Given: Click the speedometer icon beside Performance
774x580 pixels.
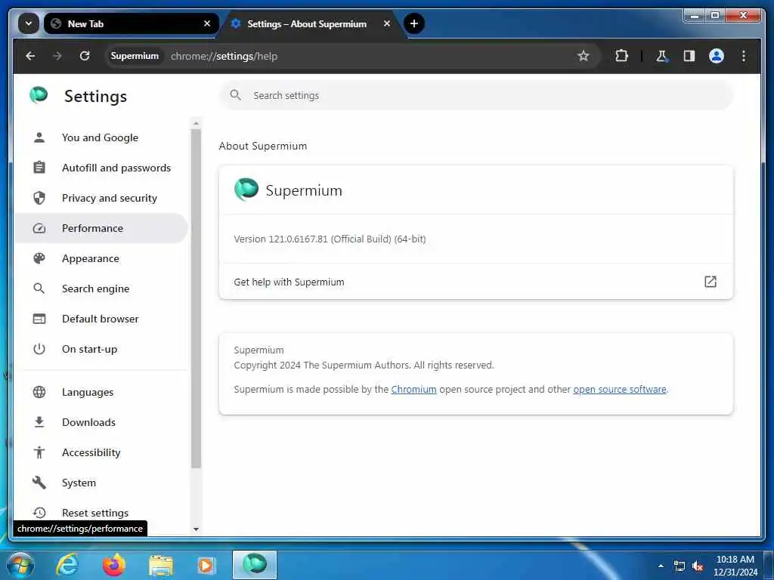Looking at the screenshot, I should [39, 228].
